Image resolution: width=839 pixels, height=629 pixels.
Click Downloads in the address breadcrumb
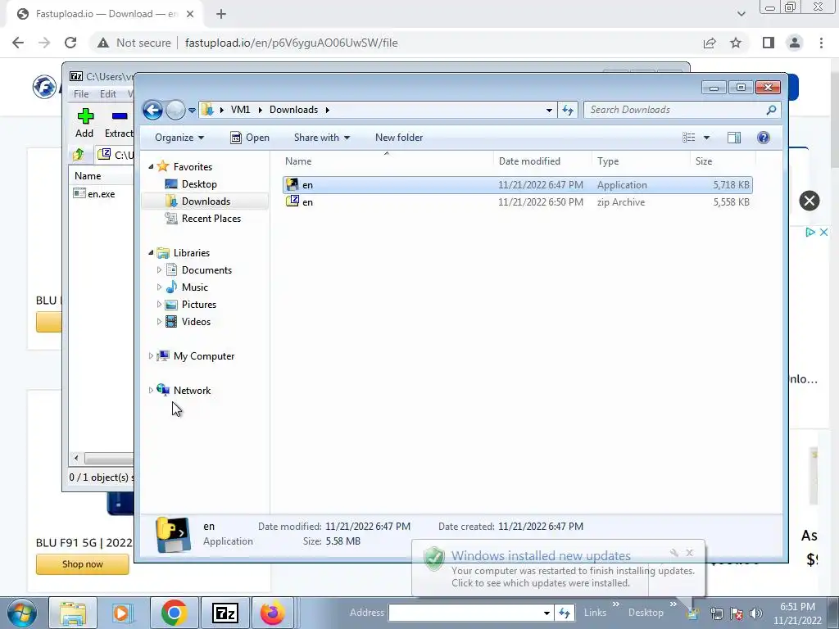(294, 110)
